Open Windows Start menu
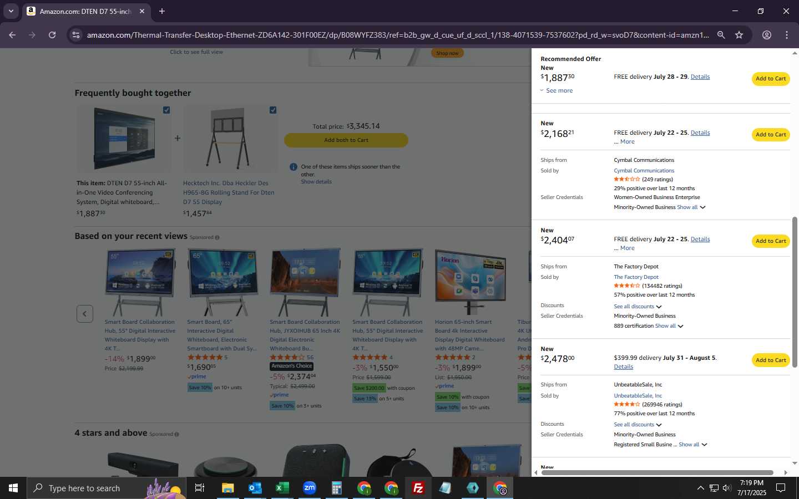The height and width of the screenshot is (499, 799). tap(13, 488)
